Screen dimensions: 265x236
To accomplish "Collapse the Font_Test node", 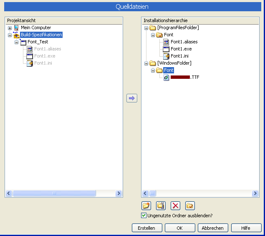I will [16, 42].
